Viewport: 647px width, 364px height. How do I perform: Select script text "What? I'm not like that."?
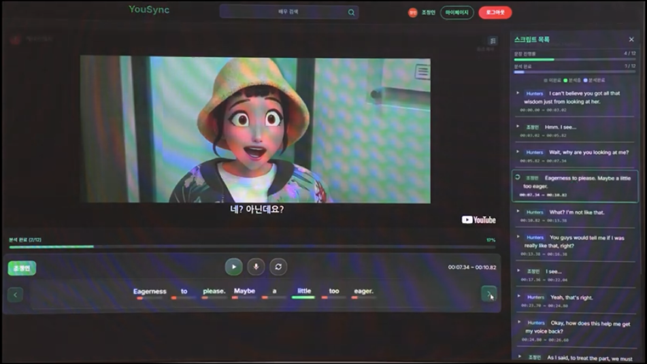[576, 212]
